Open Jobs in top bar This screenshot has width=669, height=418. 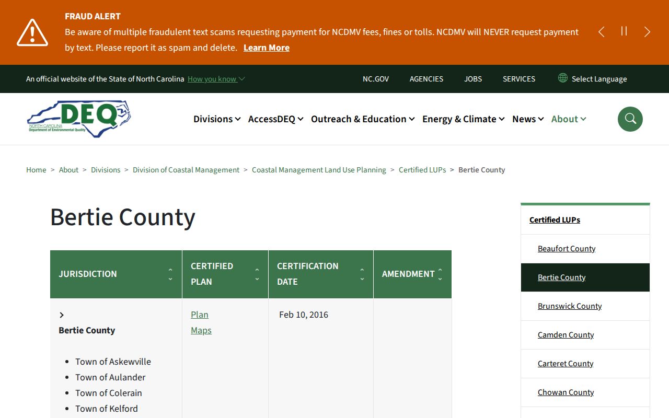coord(473,79)
